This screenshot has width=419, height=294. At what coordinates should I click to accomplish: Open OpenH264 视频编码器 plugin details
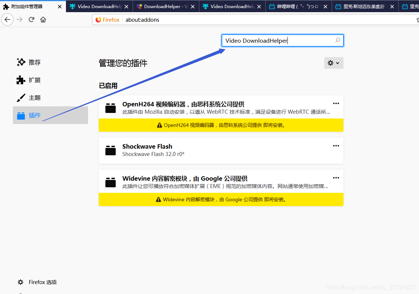tap(183, 104)
